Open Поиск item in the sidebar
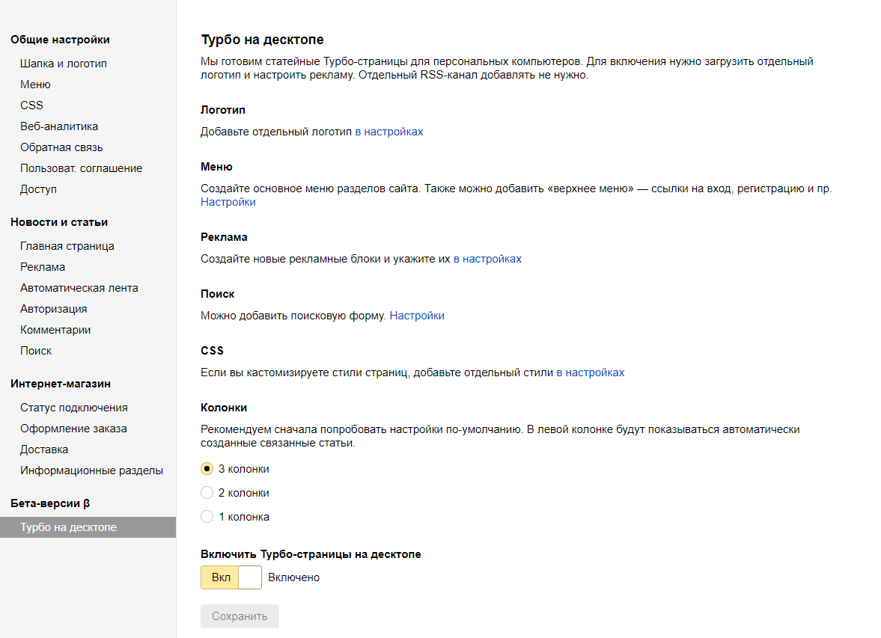 36,351
